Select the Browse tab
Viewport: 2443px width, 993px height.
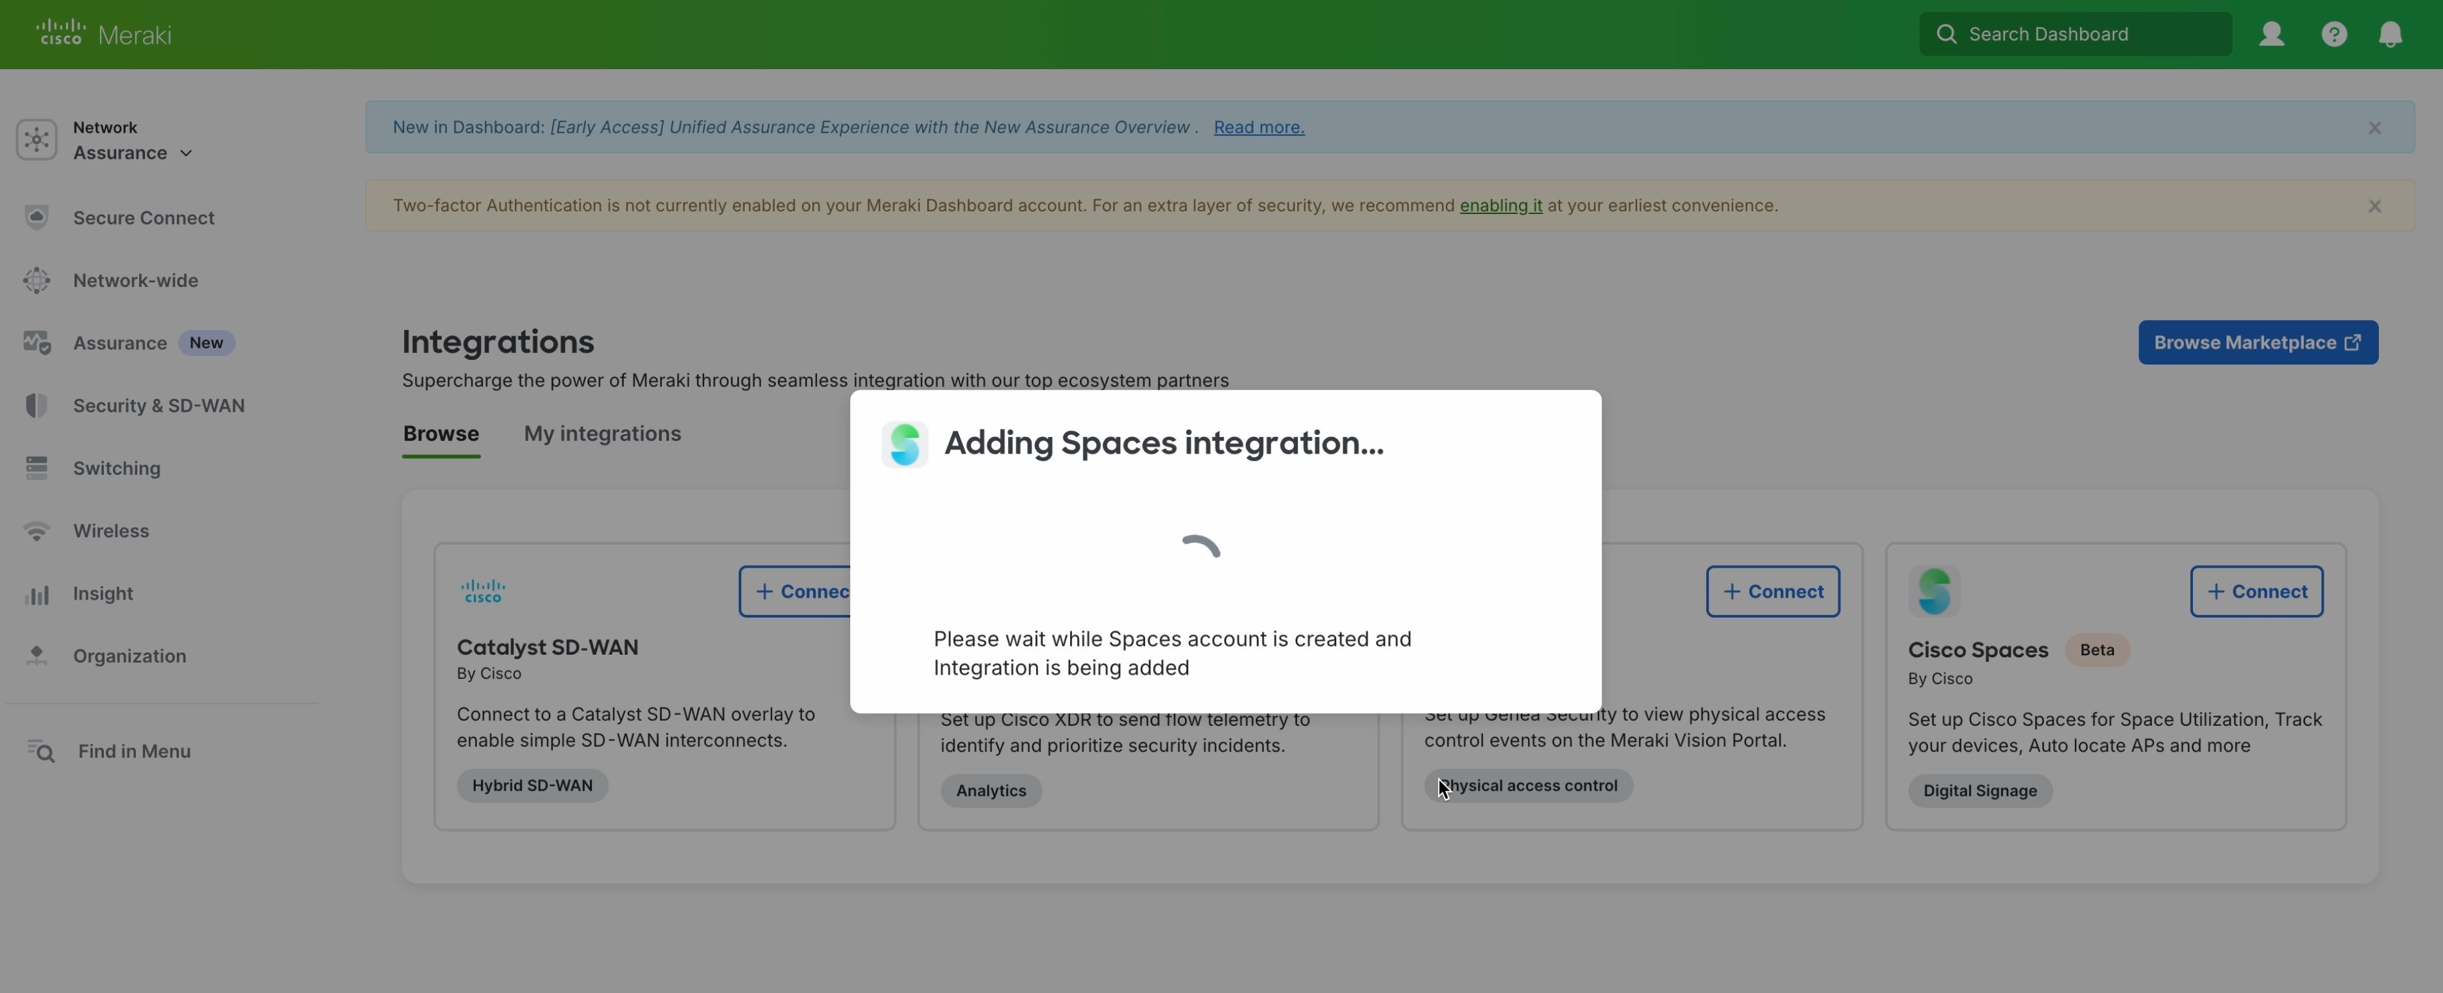tap(441, 433)
